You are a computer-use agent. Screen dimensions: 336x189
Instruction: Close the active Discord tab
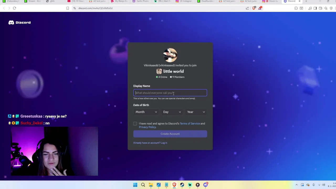(x=300, y=1)
